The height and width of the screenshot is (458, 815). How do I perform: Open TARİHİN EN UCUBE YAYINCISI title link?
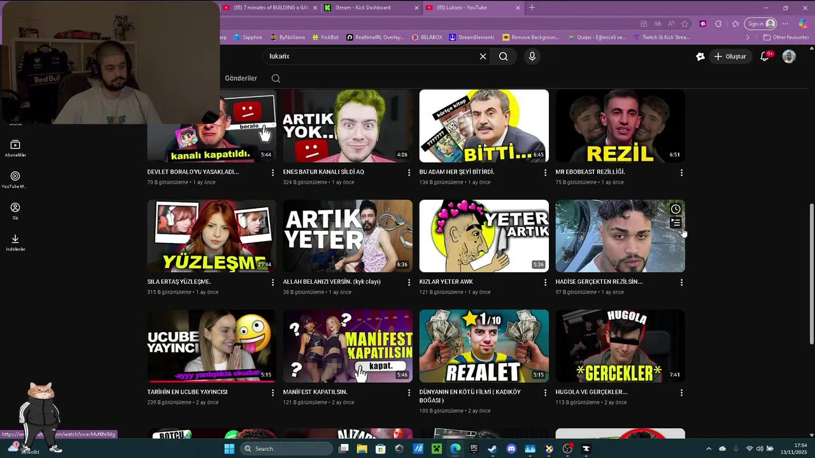(x=187, y=392)
